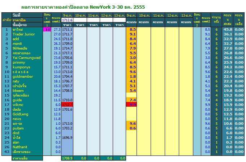Select the week1 score 23.6

pos(57,58)
